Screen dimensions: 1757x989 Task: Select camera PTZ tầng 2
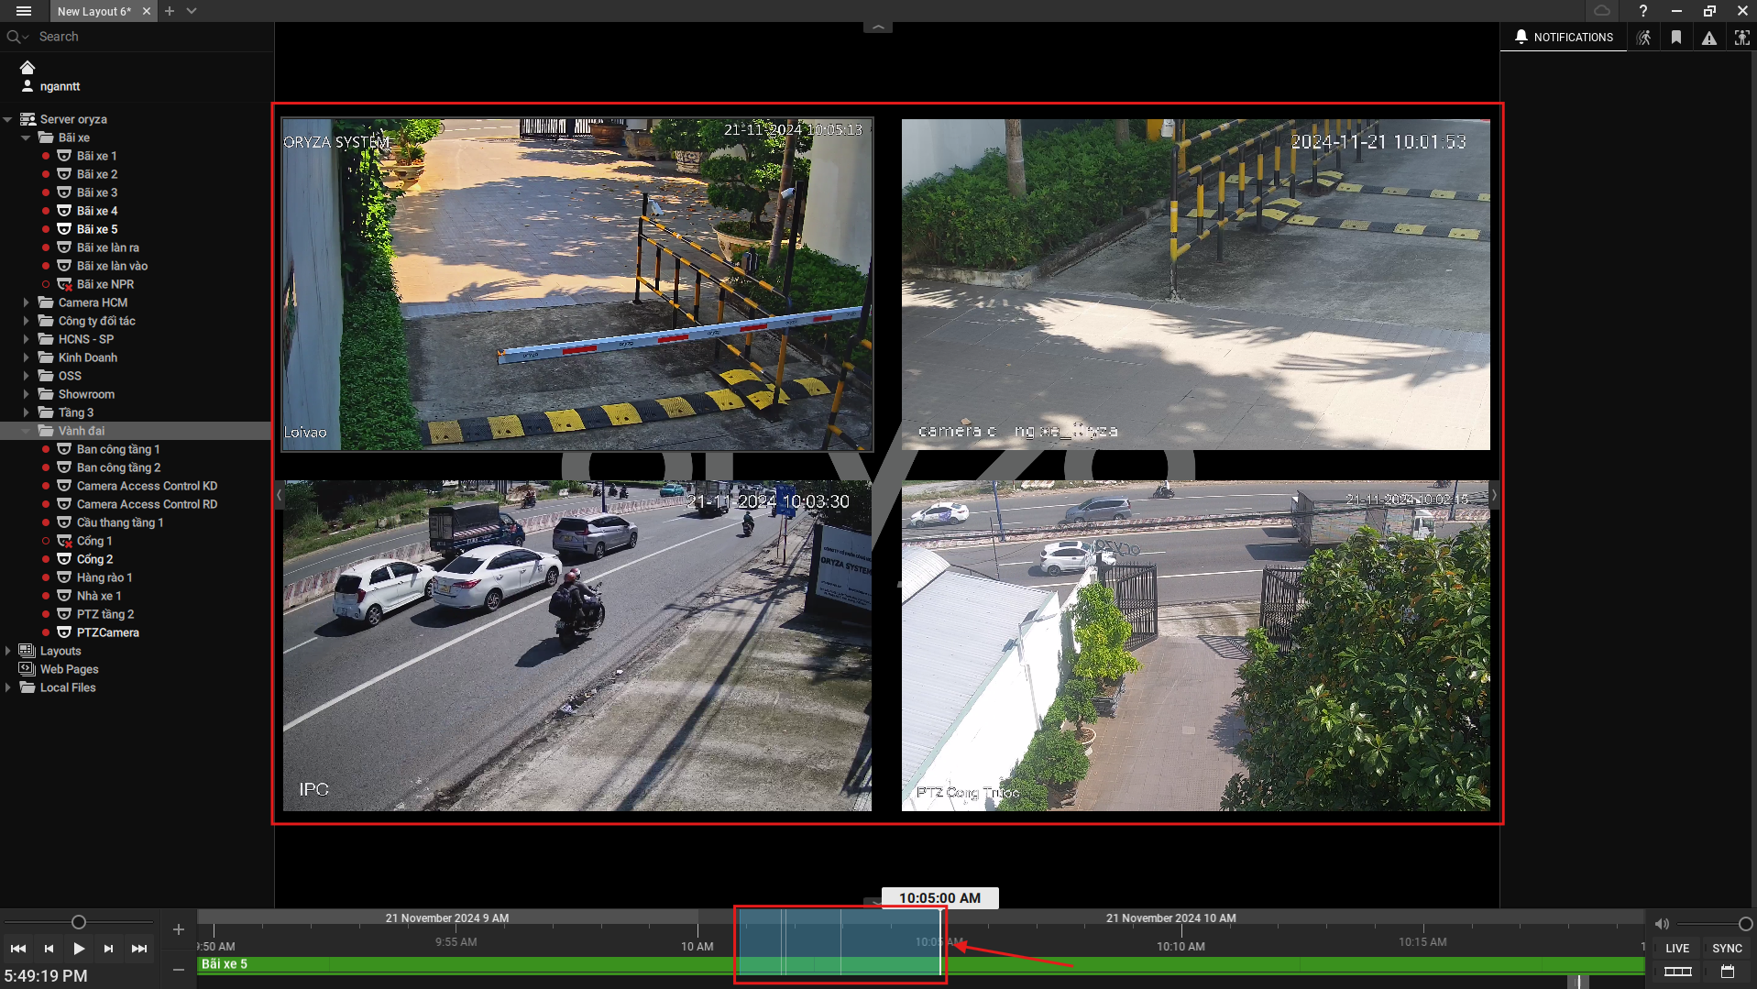(104, 614)
